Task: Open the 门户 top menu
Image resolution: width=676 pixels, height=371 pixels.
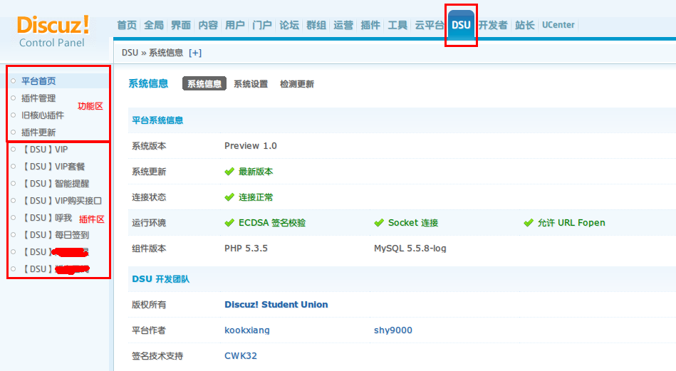Action: point(262,25)
